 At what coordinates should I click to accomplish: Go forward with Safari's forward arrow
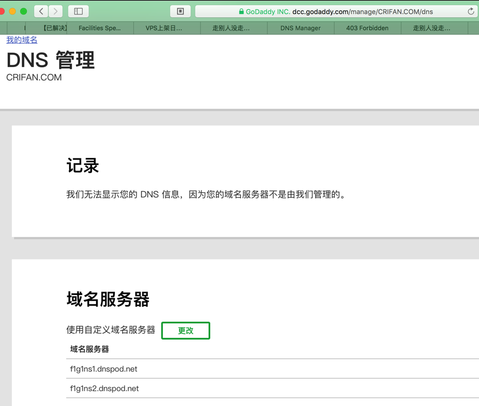[56, 11]
